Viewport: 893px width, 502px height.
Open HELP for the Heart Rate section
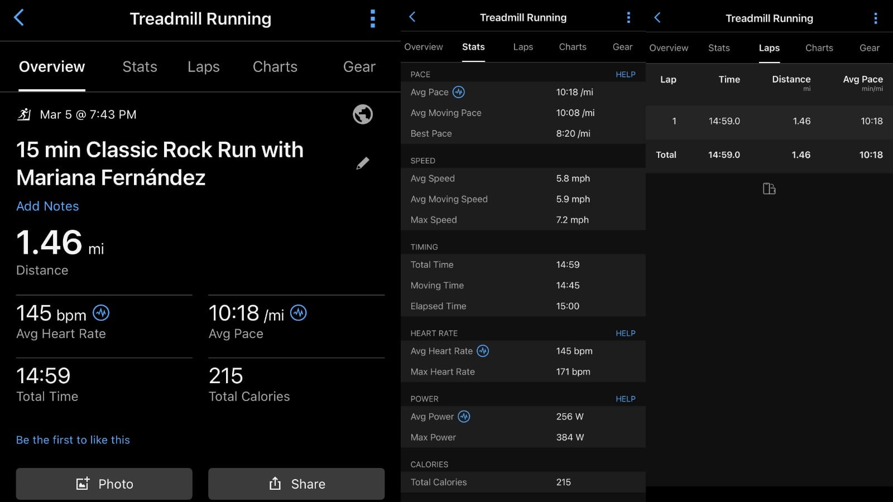625,333
